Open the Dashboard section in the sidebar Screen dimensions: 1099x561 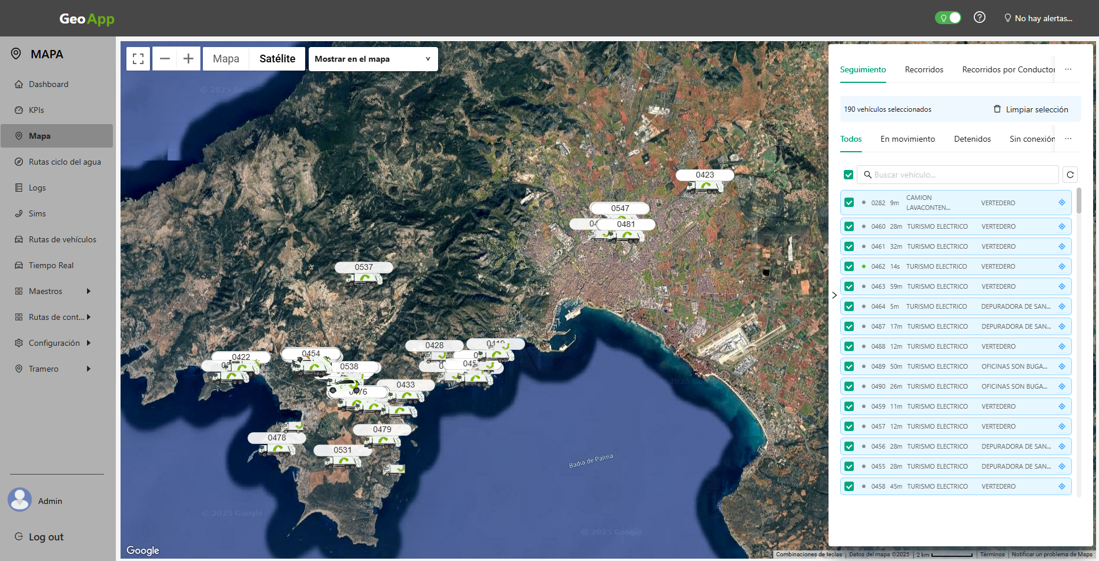(48, 84)
